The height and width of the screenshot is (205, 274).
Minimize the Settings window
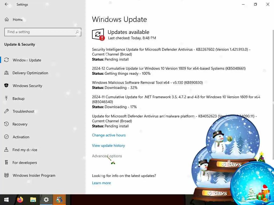(x=243, y=4)
